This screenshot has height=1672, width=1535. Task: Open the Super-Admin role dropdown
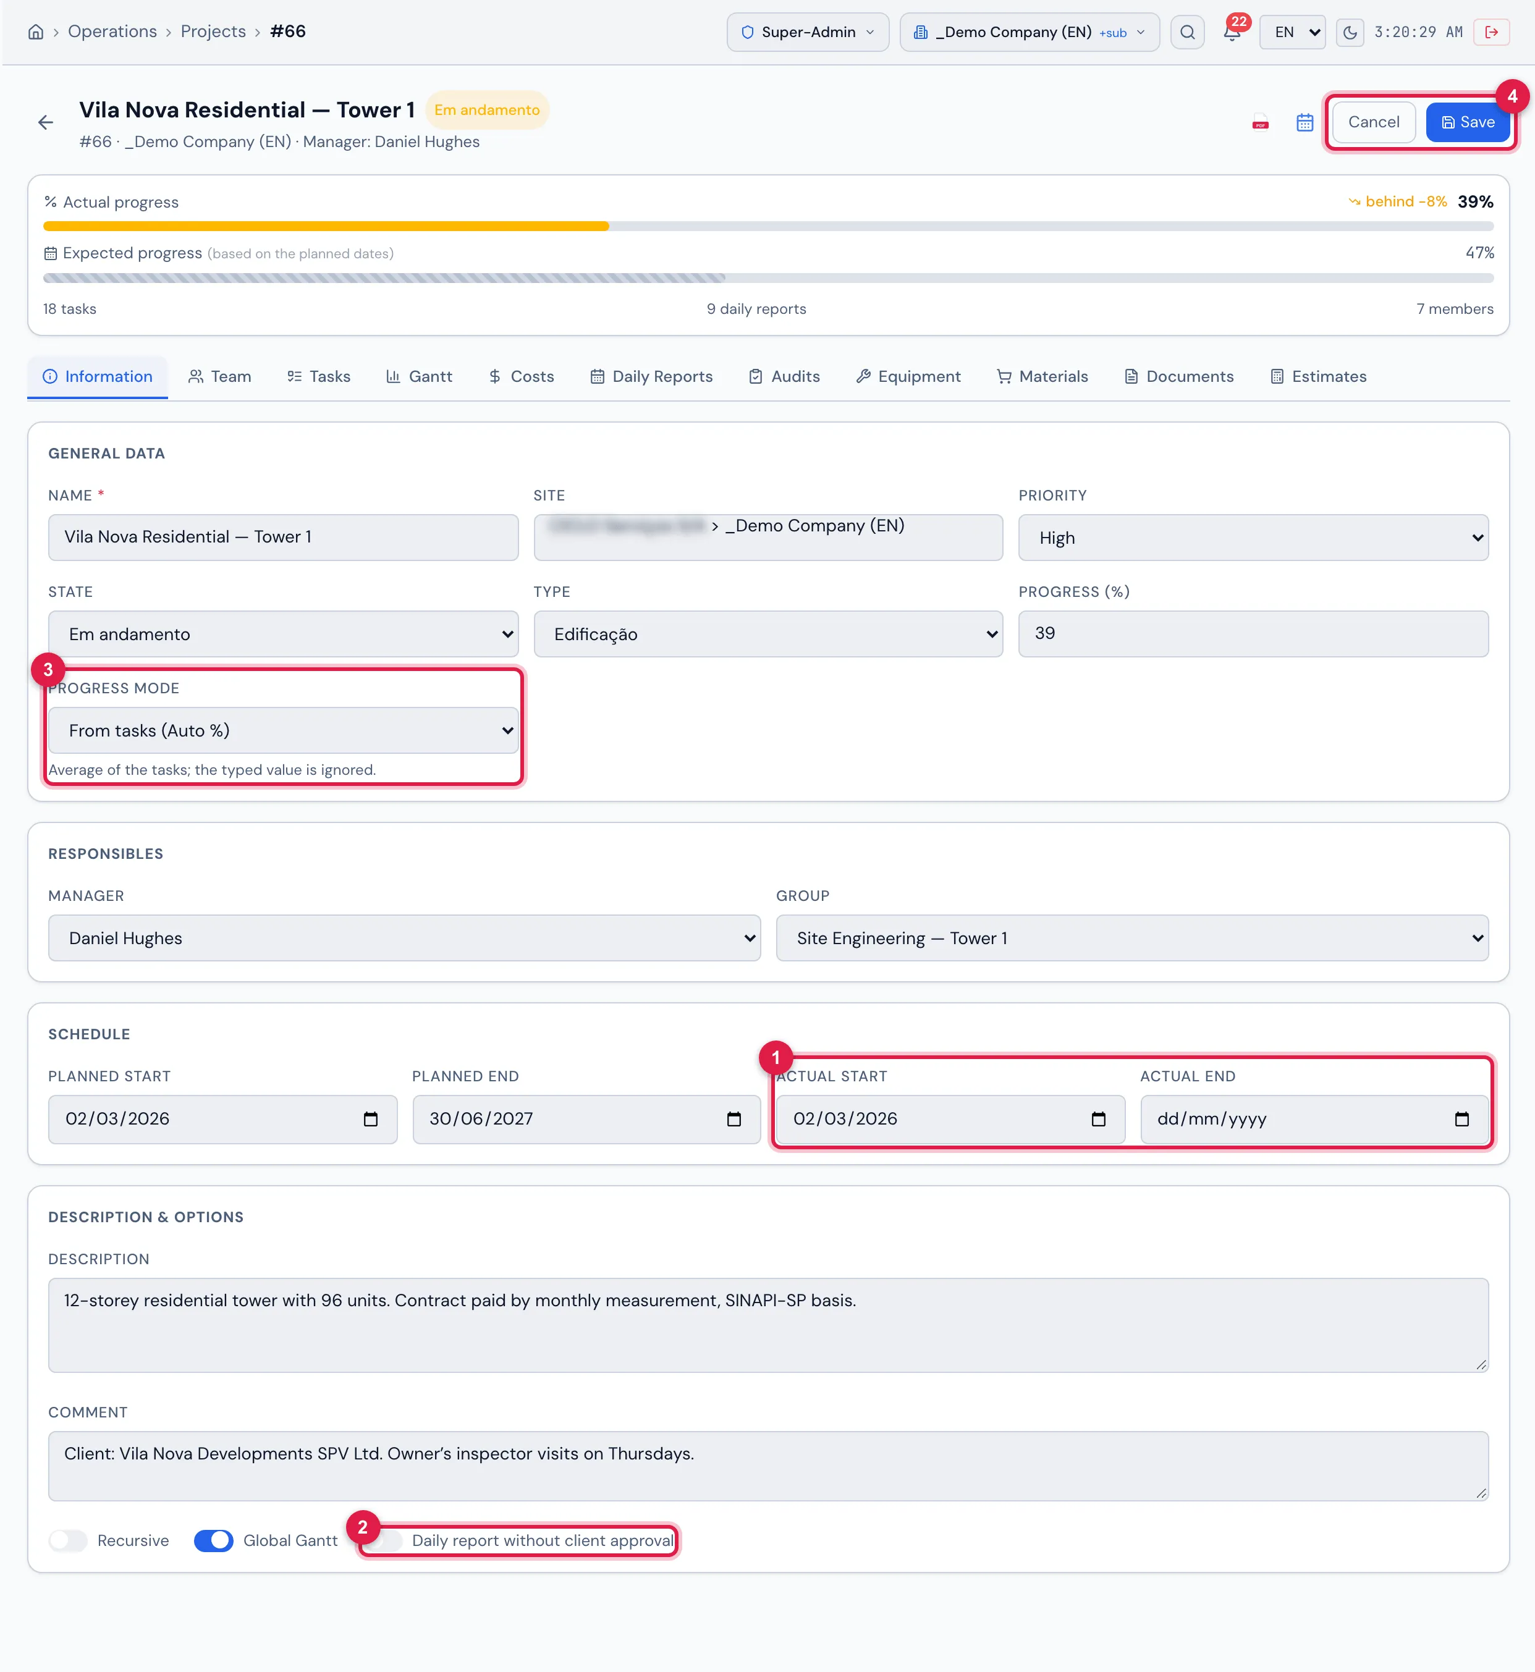[x=808, y=32]
